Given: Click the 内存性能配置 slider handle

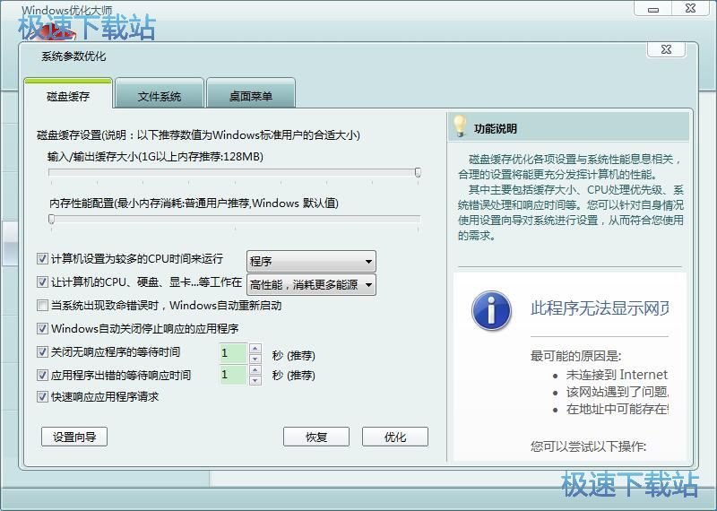Looking at the screenshot, I should [x=52, y=219].
